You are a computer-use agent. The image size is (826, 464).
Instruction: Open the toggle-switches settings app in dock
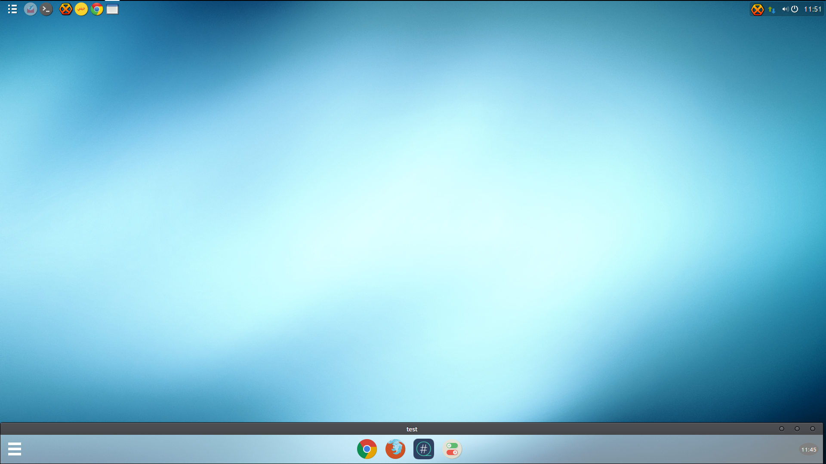[452, 449]
